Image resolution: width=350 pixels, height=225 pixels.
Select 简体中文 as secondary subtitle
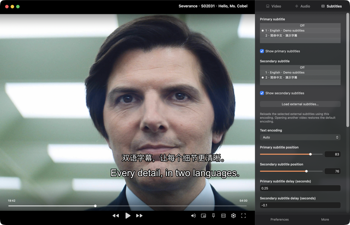[x=300, y=77]
